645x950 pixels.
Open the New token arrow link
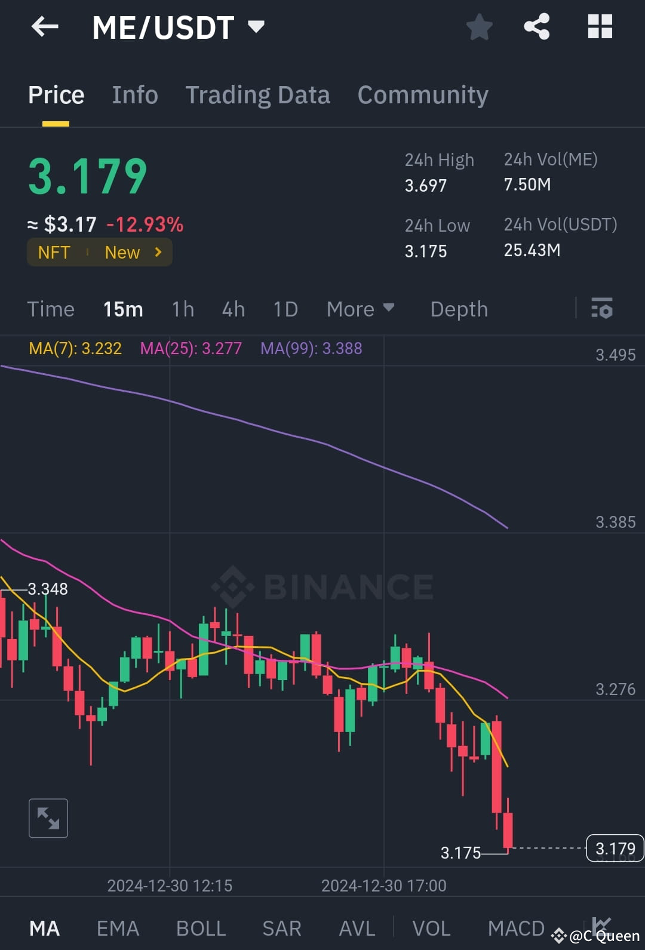pos(157,252)
